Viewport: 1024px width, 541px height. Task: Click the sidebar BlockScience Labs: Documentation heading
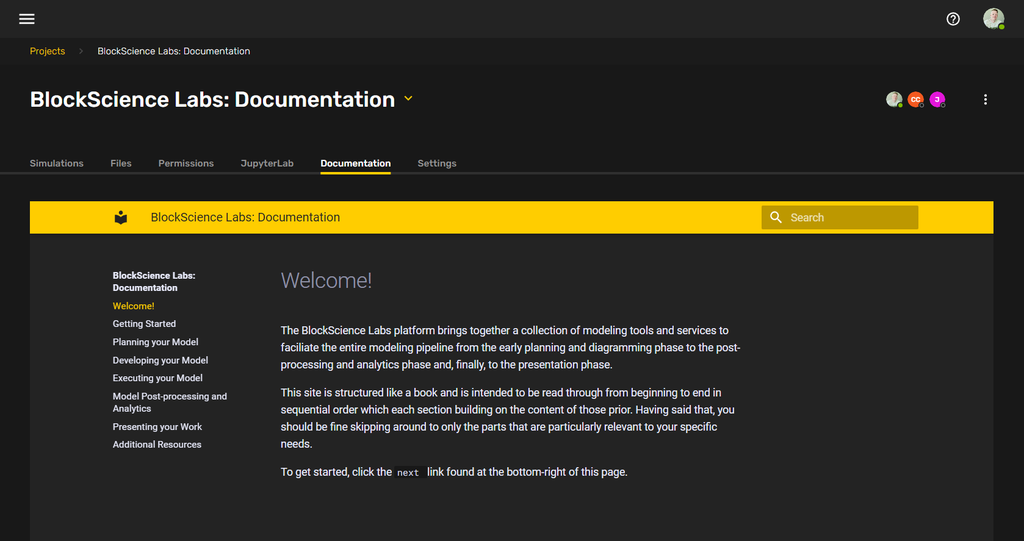click(154, 282)
